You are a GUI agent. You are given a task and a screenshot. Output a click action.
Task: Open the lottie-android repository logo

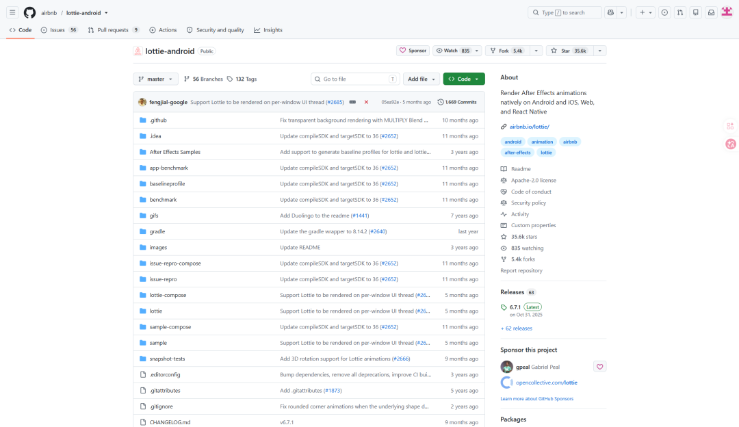tap(138, 51)
